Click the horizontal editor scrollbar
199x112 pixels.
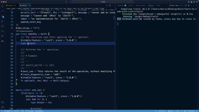pos(53,109)
